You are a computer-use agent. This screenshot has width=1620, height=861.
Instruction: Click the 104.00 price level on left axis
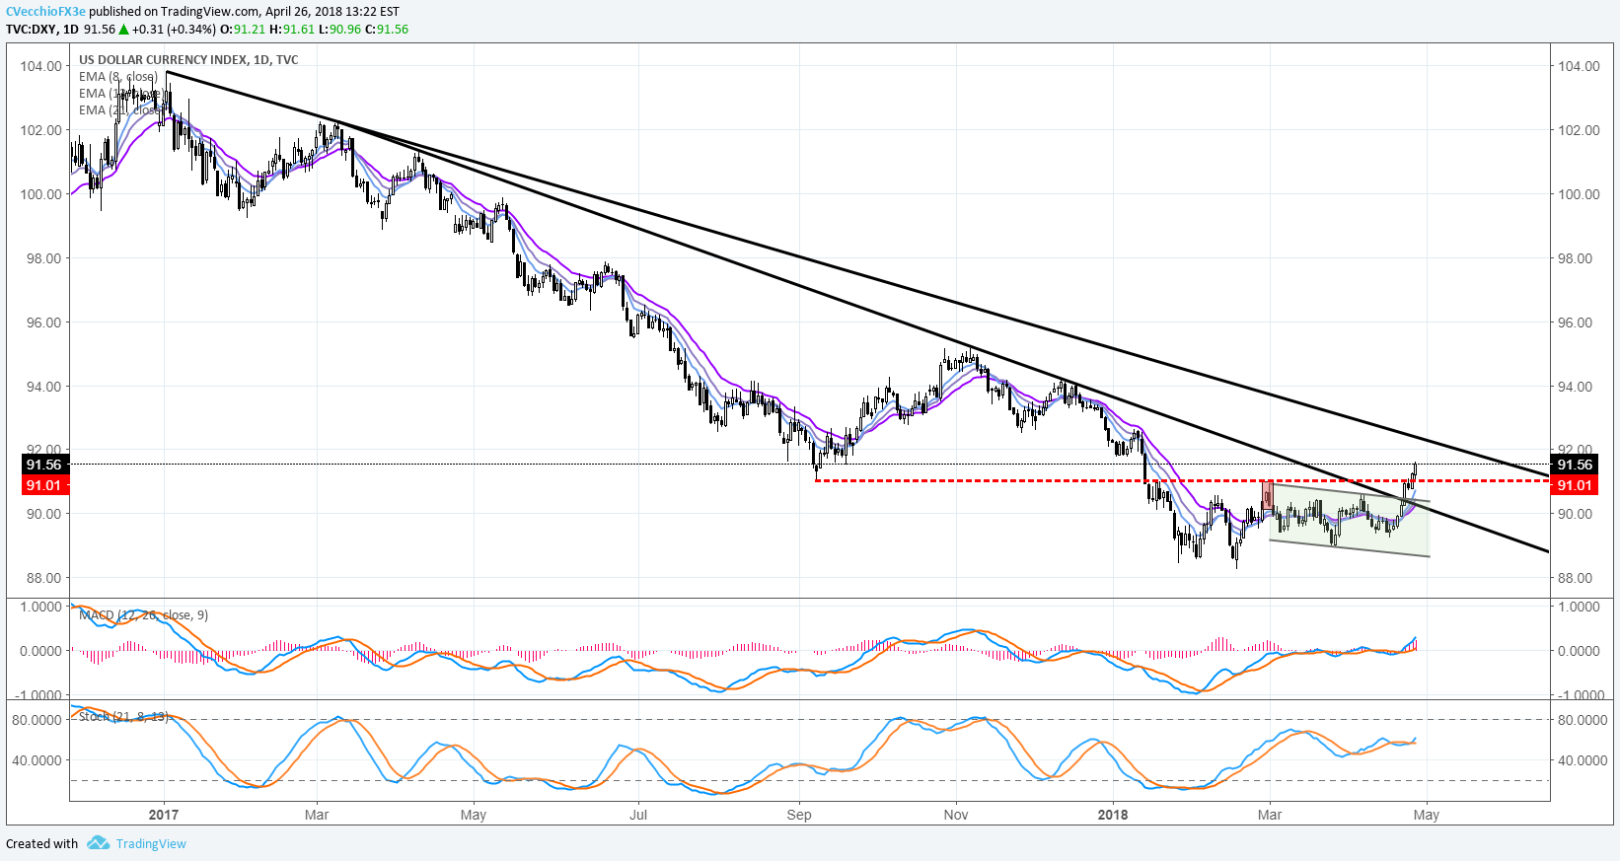click(x=41, y=66)
